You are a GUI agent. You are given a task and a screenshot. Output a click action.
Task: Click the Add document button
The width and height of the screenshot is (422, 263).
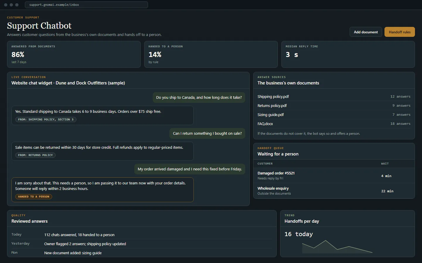click(x=366, y=32)
